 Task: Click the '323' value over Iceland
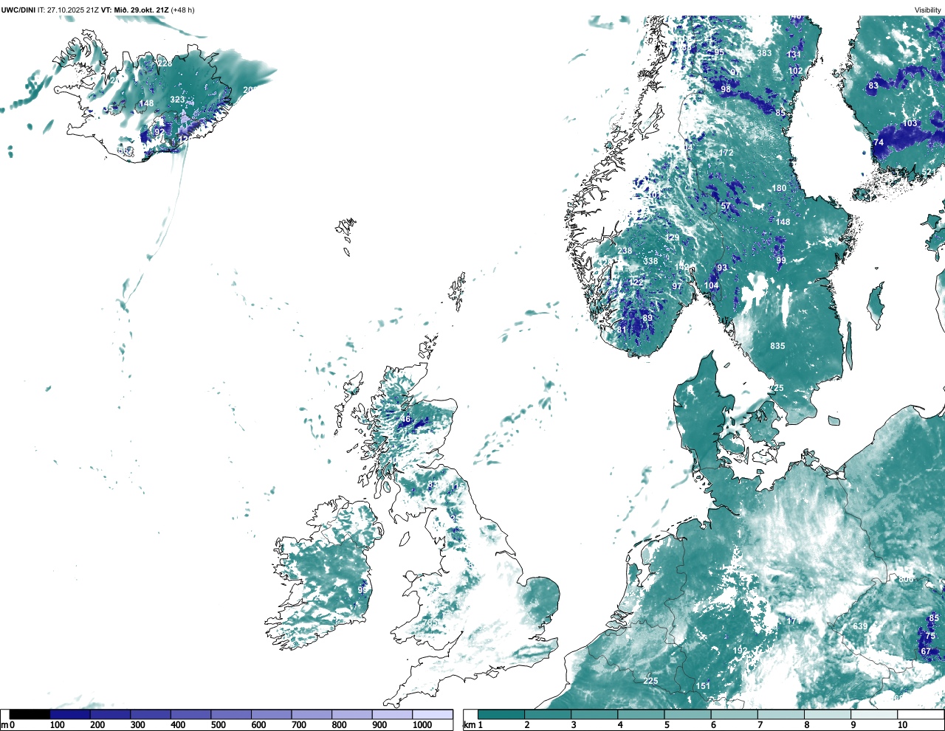(x=178, y=100)
